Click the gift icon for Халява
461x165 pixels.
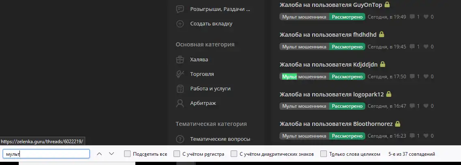180,59
